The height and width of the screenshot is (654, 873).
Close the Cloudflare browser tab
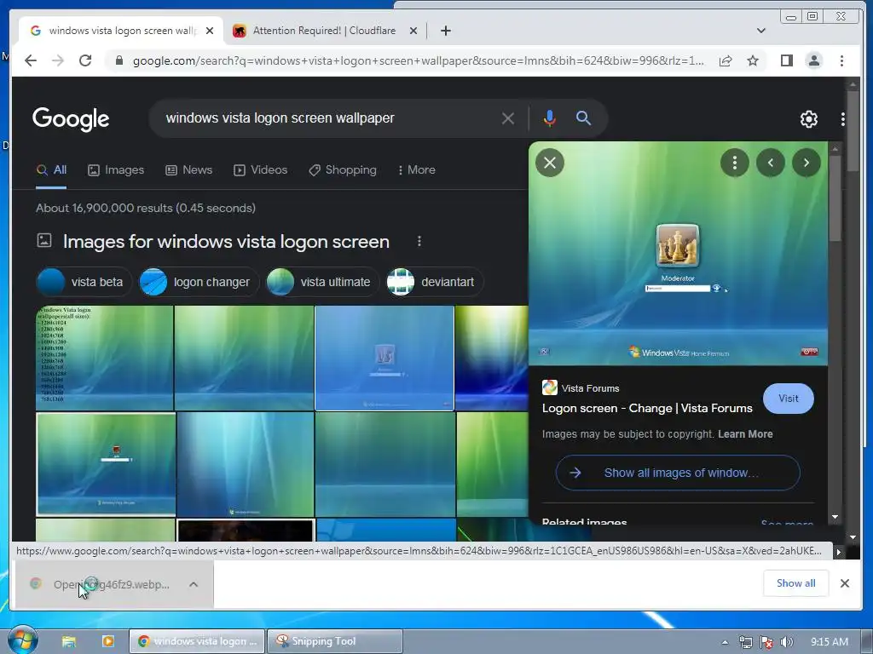coord(413,31)
